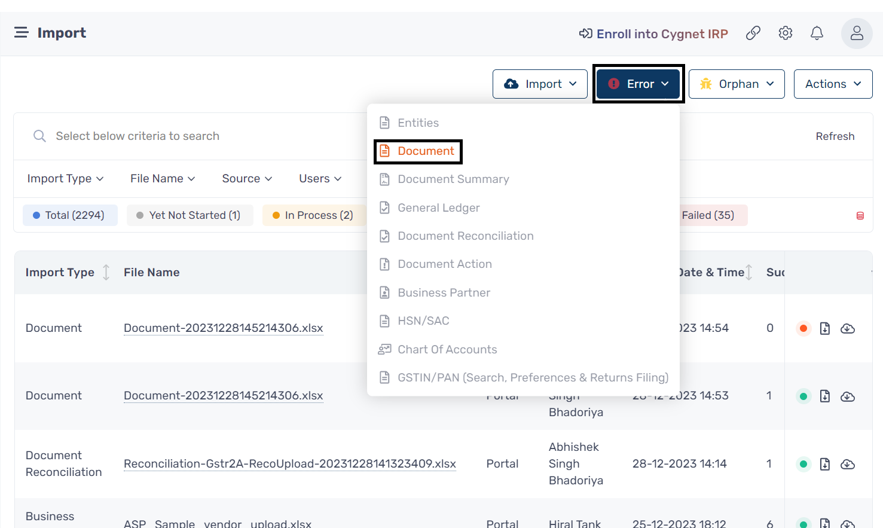Select Document Summary menu item

pyautogui.click(x=523, y=179)
